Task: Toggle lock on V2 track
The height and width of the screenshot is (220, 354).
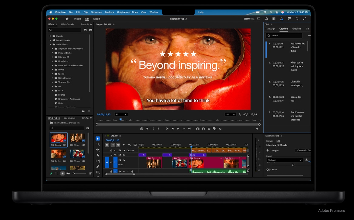Action: [x=111, y=155]
